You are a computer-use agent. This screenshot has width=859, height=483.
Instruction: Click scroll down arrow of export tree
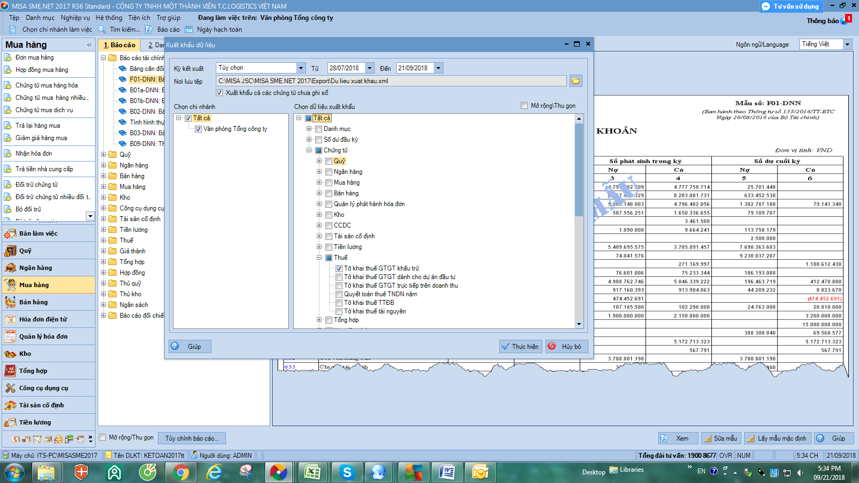(x=579, y=324)
